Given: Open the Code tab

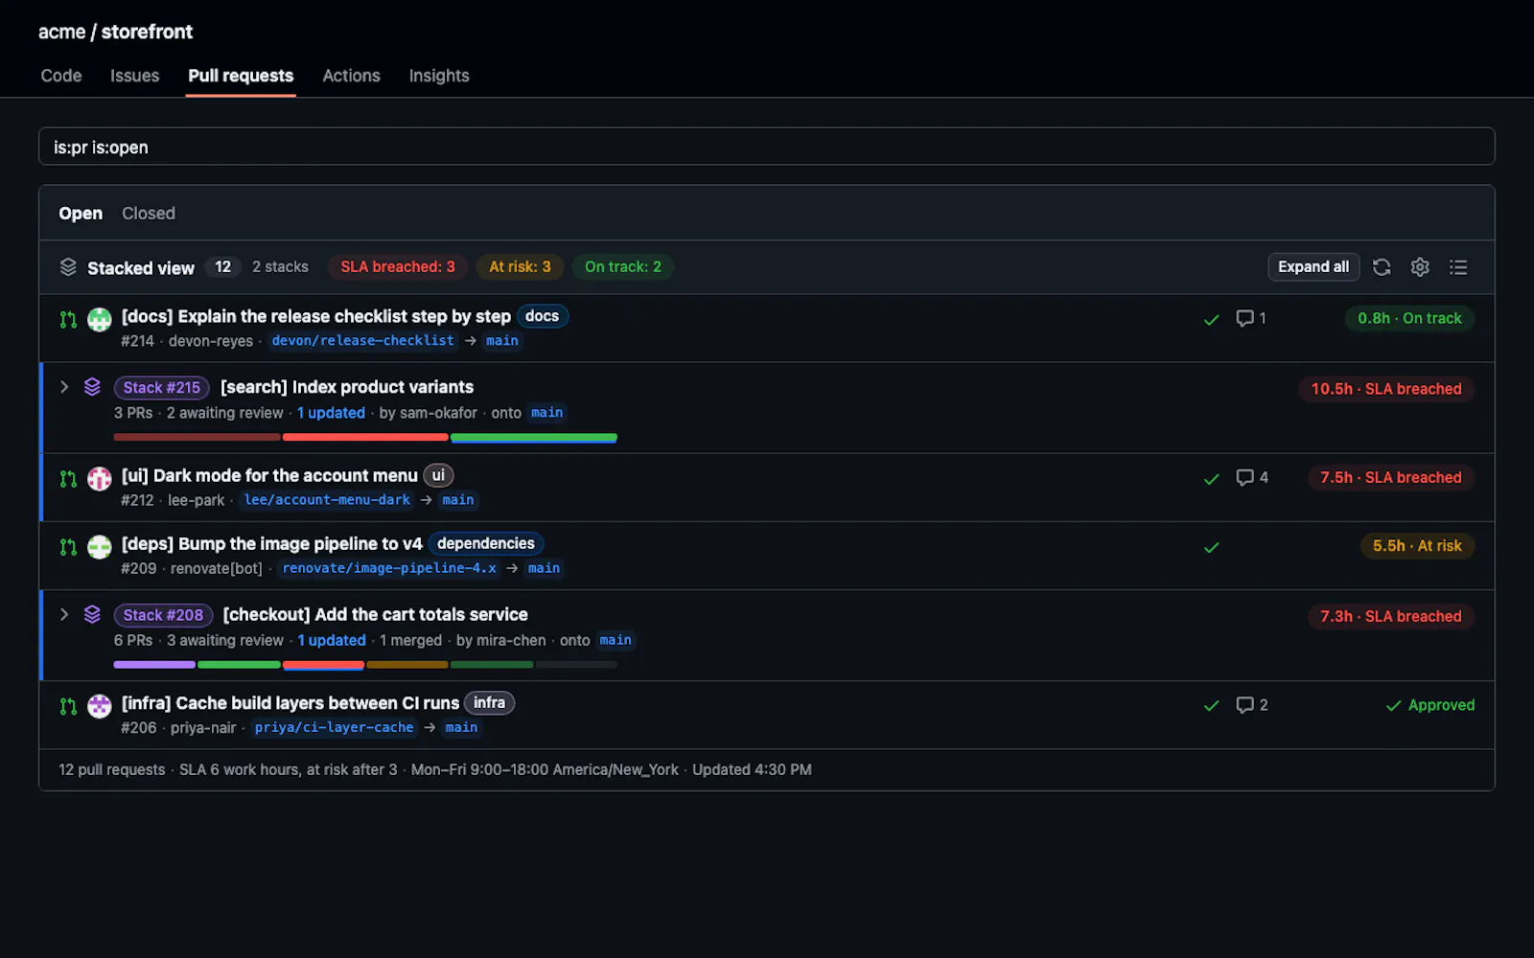Looking at the screenshot, I should point(61,76).
